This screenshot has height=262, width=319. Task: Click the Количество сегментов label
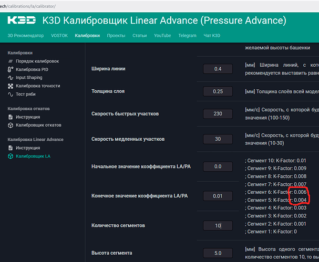click(x=118, y=225)
